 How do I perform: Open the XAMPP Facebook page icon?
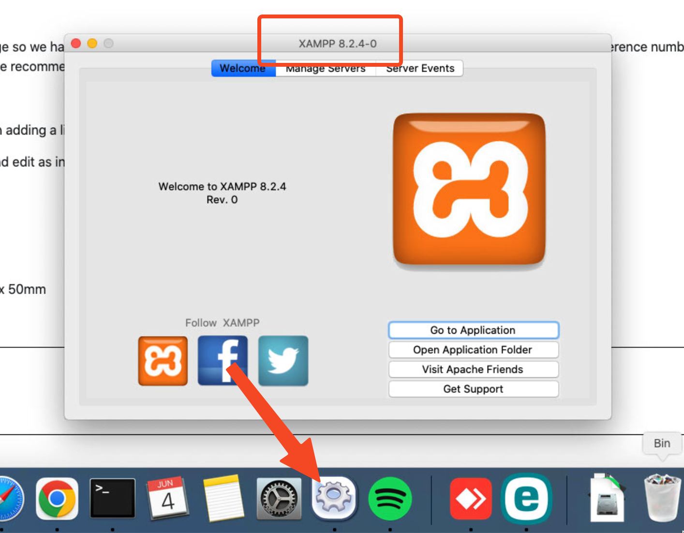point(223,361)
